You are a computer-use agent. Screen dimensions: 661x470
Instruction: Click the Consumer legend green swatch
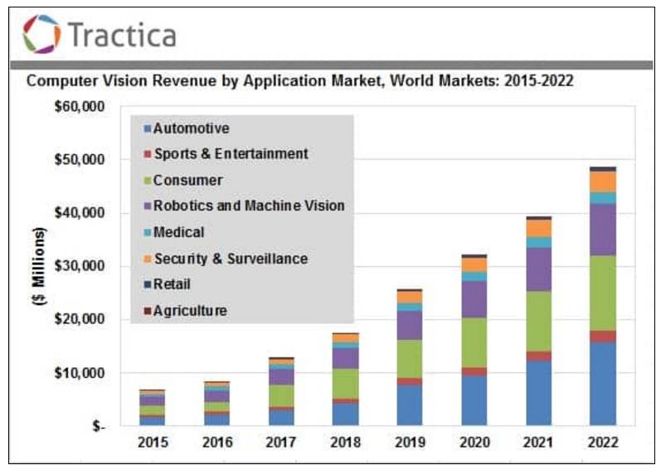147,181
